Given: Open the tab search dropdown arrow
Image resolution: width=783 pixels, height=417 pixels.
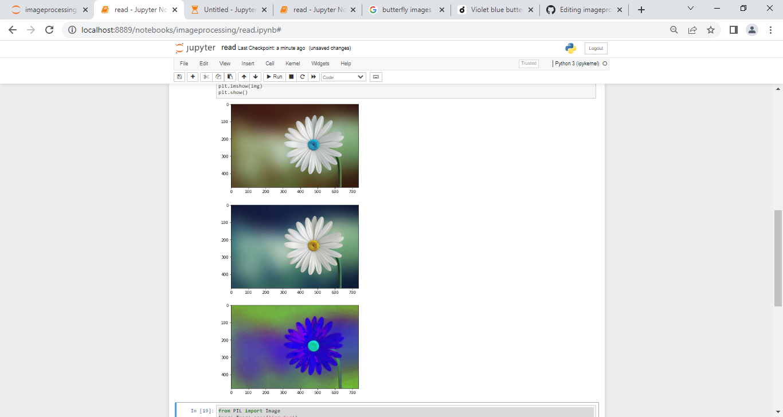Looking at the screenshot, I should pos(691,9).
